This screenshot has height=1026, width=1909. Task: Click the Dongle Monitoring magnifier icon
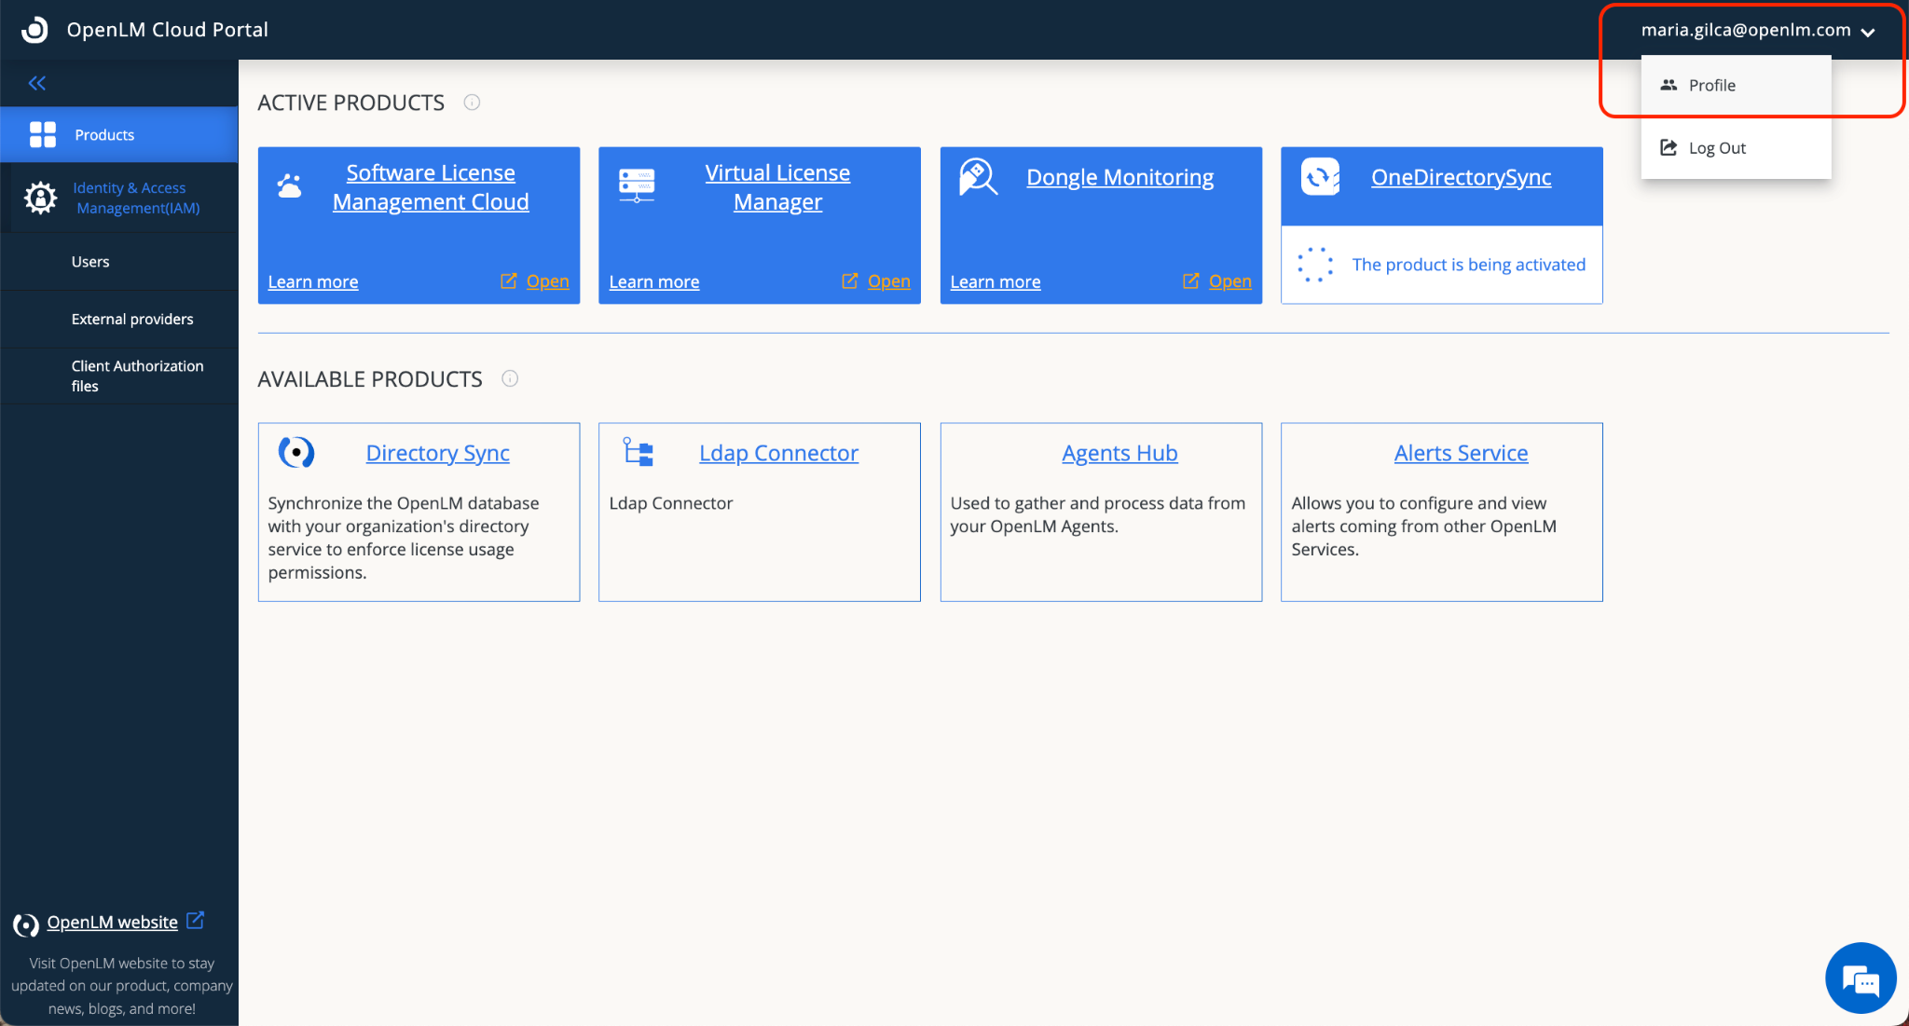[x=978, y=176]
